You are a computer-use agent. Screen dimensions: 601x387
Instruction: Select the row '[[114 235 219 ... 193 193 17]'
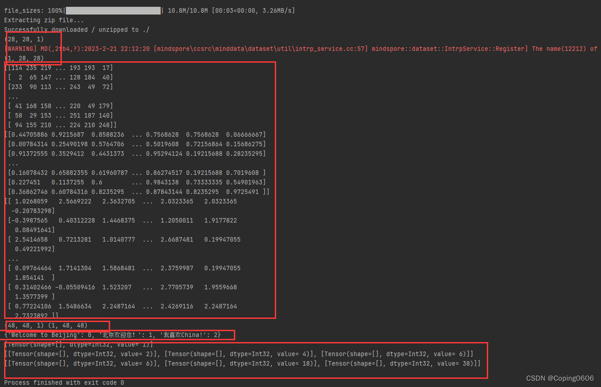tap(59, 68)
